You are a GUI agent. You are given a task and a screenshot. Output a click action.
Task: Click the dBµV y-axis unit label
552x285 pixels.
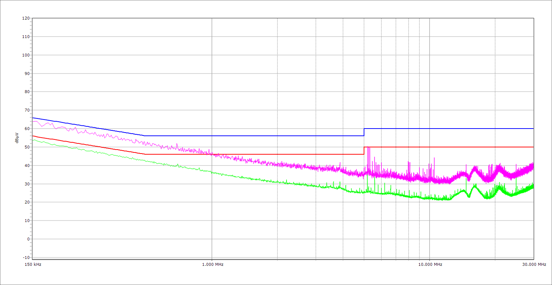click(17, 138)
